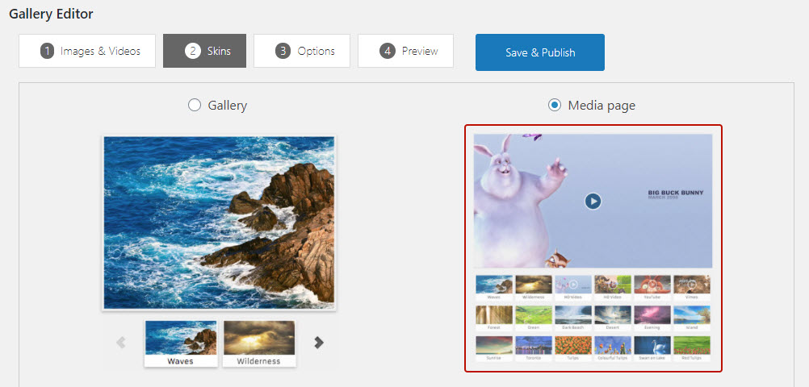Screen dimensions: 809x387
Task: Switch to the Options tab
Action: click(302, 51)
